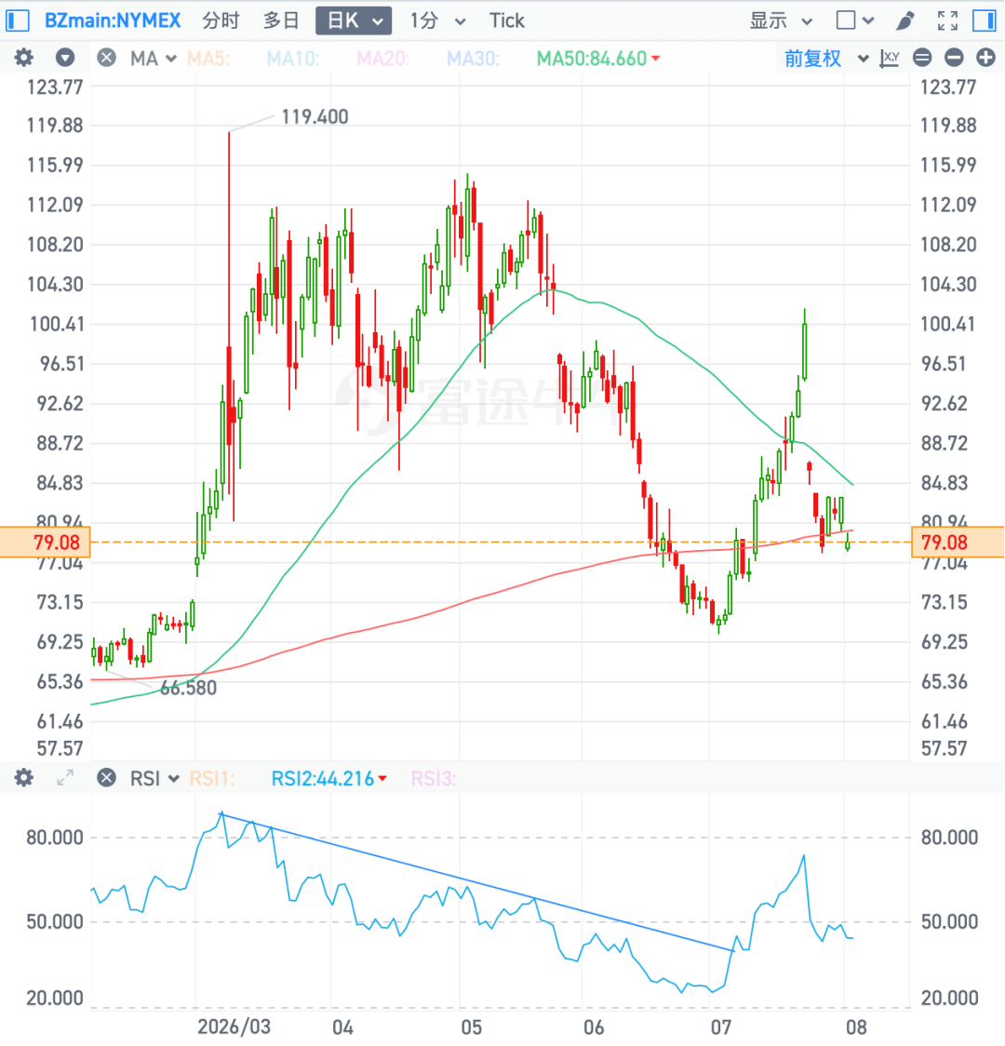Image resolution: width=1005 pixels, height=1046 pixels.
Task: Open MA indicator settings gear
Action: click(24, 58)
